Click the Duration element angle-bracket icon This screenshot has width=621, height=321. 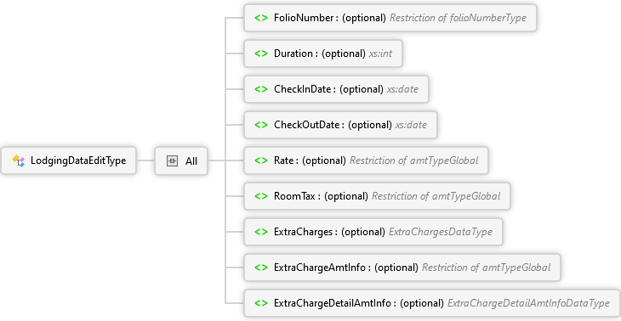(x=261, y=53)
